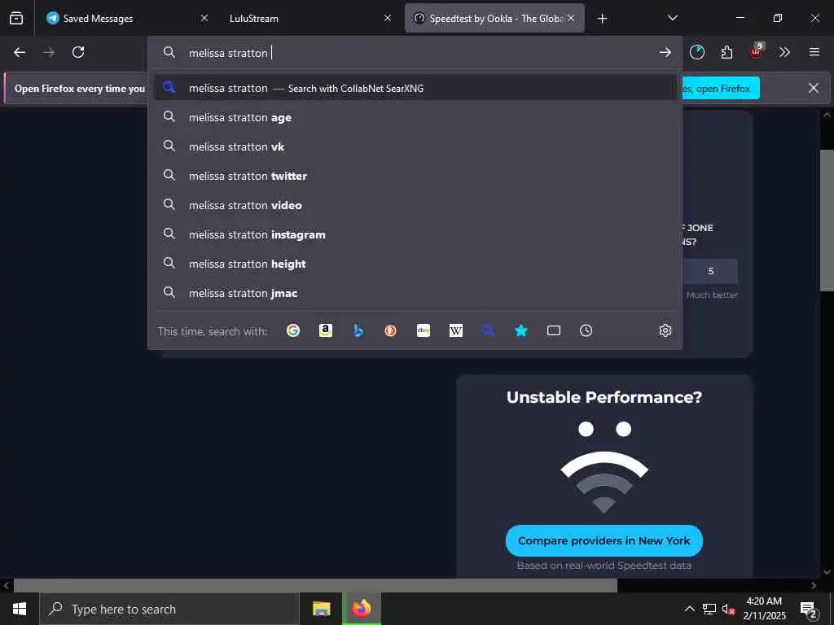This screenshot has height=625, width=834.
Task: Choose the 'melissa stratton jmac' suggestion
Action: click(x=415, y=293)
